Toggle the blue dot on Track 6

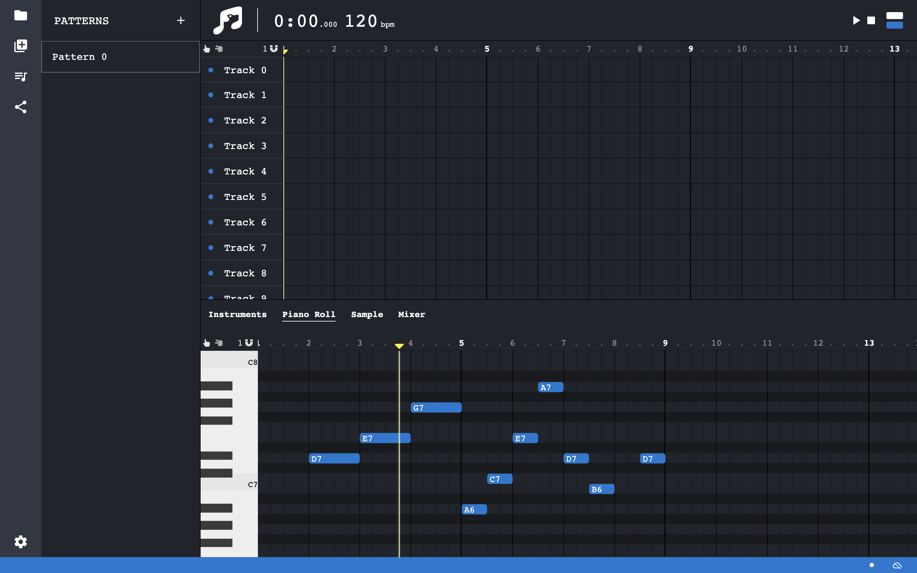pos(211,222)
